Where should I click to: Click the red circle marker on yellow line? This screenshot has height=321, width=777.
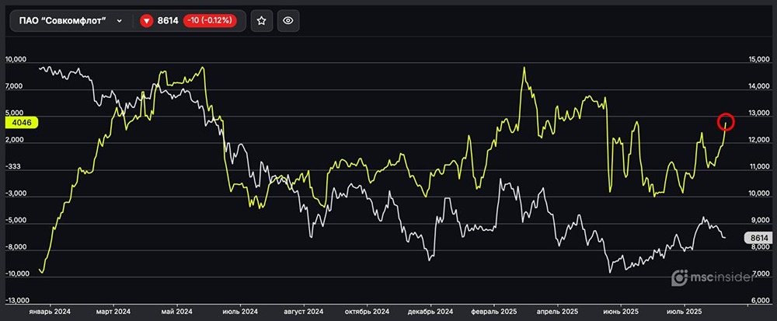(726, 121)
